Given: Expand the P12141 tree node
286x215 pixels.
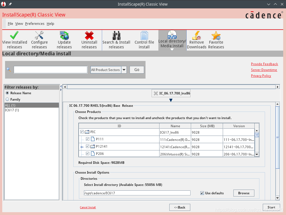Looking at the screenshot, I should pos(82,147).
